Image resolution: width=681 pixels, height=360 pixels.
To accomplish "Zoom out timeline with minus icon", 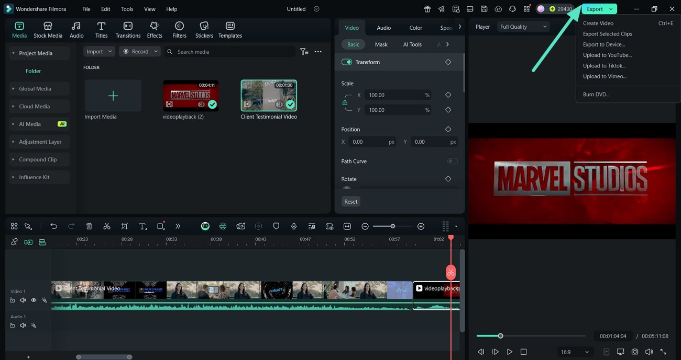I will (365, 226).
